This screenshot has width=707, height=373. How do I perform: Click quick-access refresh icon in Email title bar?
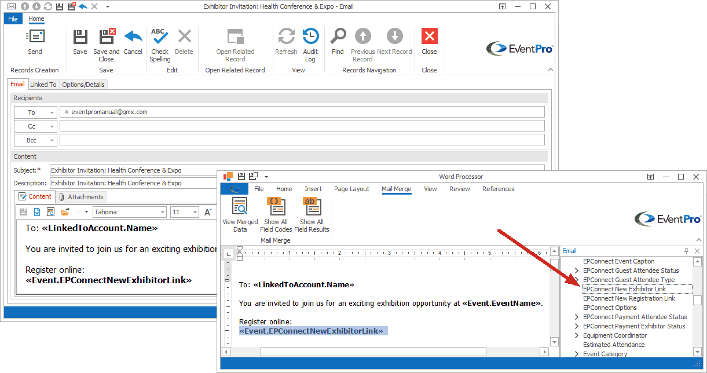click(x=47, y=6)
